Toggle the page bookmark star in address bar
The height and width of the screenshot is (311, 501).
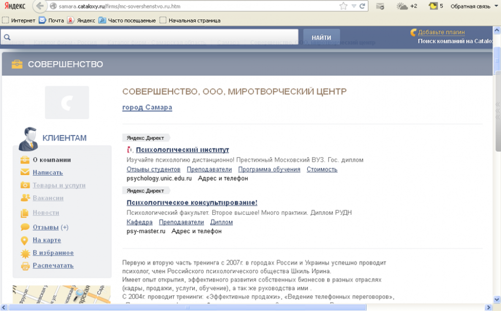pyautogui.click(x=342, y=7)
